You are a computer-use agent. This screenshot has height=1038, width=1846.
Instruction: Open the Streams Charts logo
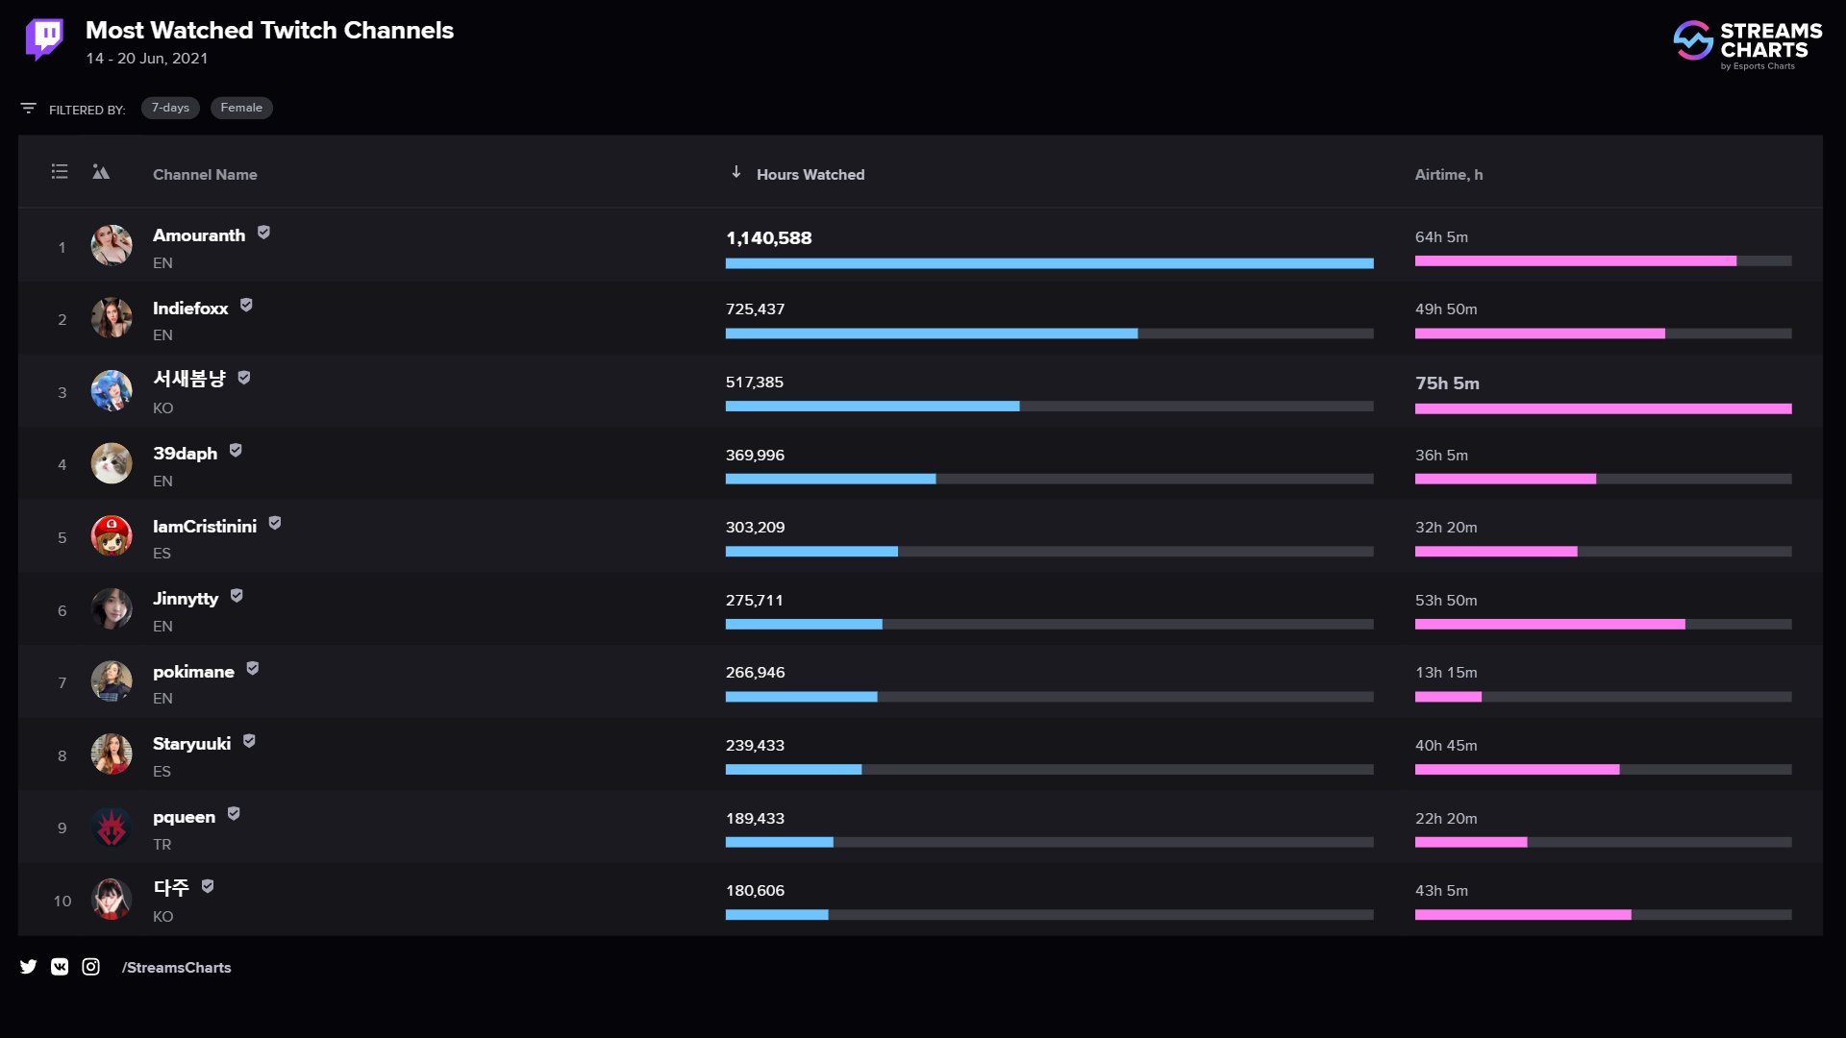point(1747,44)
